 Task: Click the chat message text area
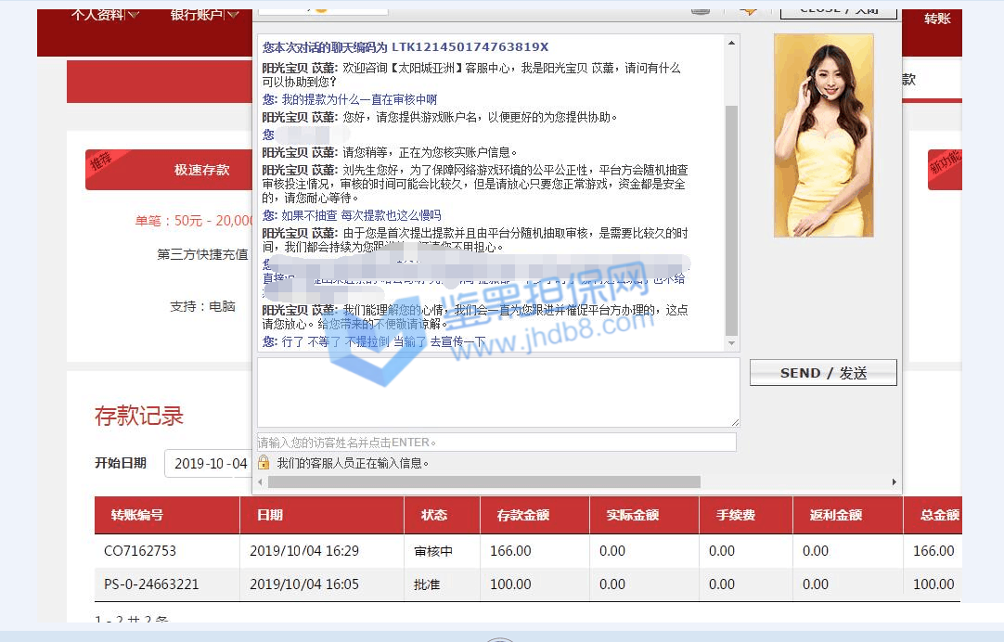tap(497, 392)
